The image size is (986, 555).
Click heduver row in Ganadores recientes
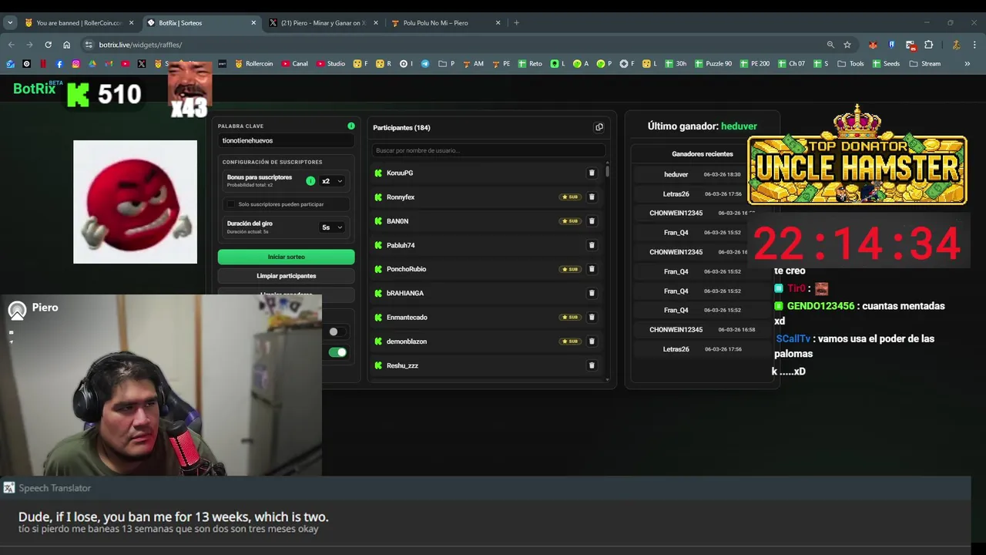click(703, 174)
